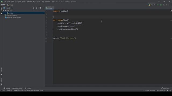Image resolution: width=172 pixels, height=96 pixels.
Task: Run the Test configuration
Action: click(x=158, y=5)
